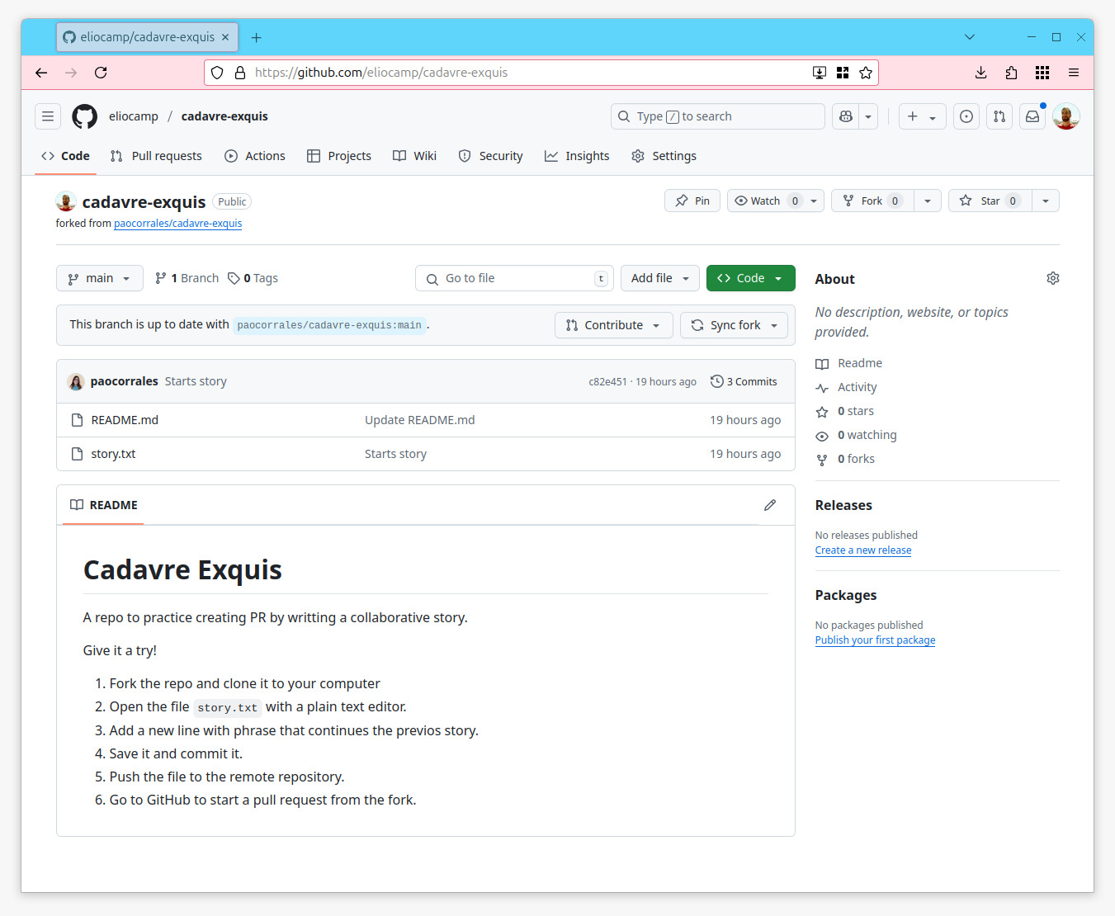The image size is (1115, 916).
Task: Open the repository Settings tab
Action: pyautogui.click(x=664, y=156)
